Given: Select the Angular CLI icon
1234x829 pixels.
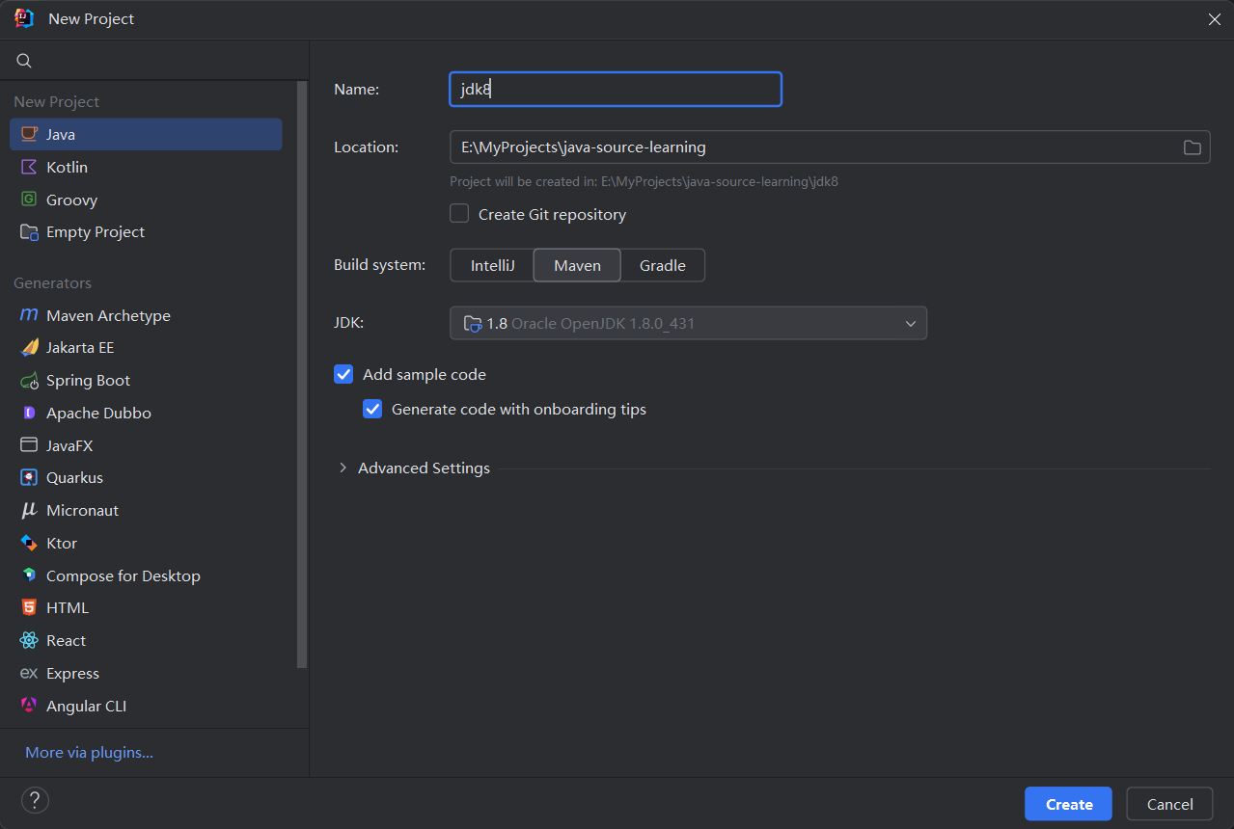Looking at the screenshot, I should click(29, 707).
